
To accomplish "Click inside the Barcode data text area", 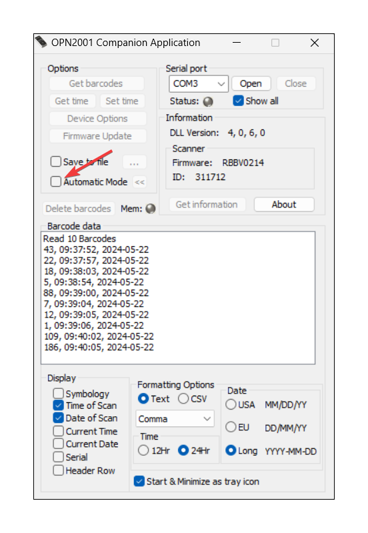I will coord(178,298).
